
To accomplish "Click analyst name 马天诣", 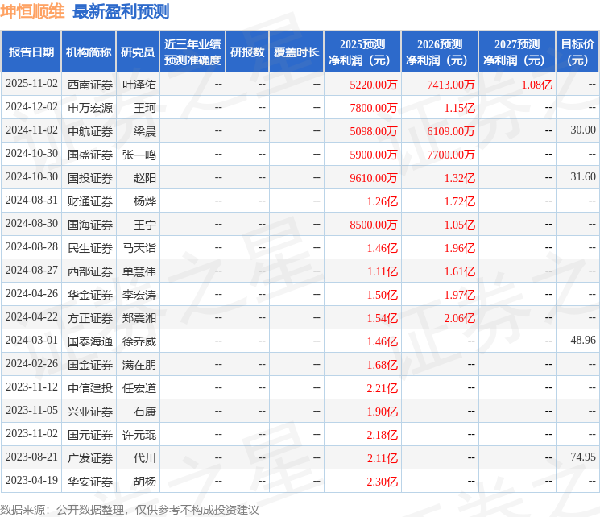I will tap(139, 248).
